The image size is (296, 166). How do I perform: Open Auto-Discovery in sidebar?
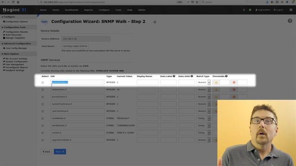12,35
